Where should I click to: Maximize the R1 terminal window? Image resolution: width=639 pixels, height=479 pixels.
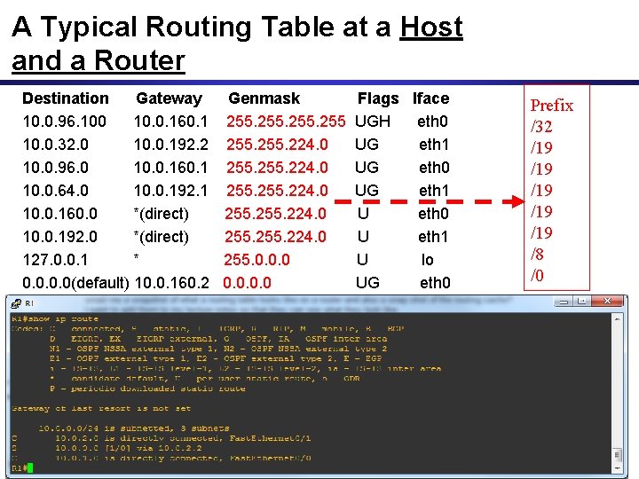pos(582,302)
